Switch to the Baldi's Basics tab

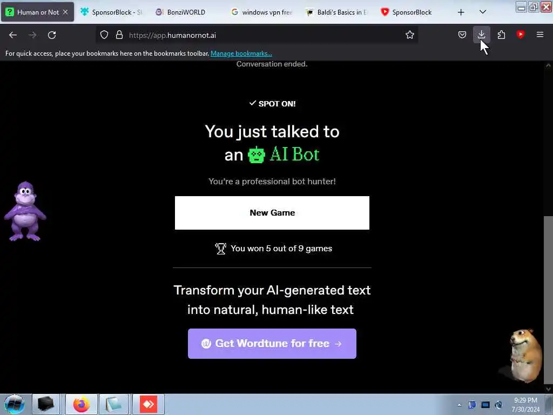[x=337, y=12]
